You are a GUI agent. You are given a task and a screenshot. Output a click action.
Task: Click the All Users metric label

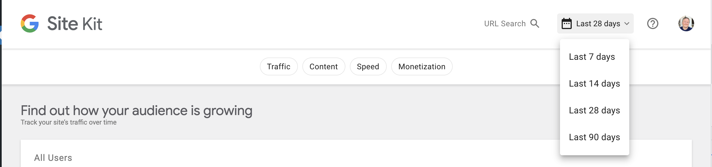(53, 158)
